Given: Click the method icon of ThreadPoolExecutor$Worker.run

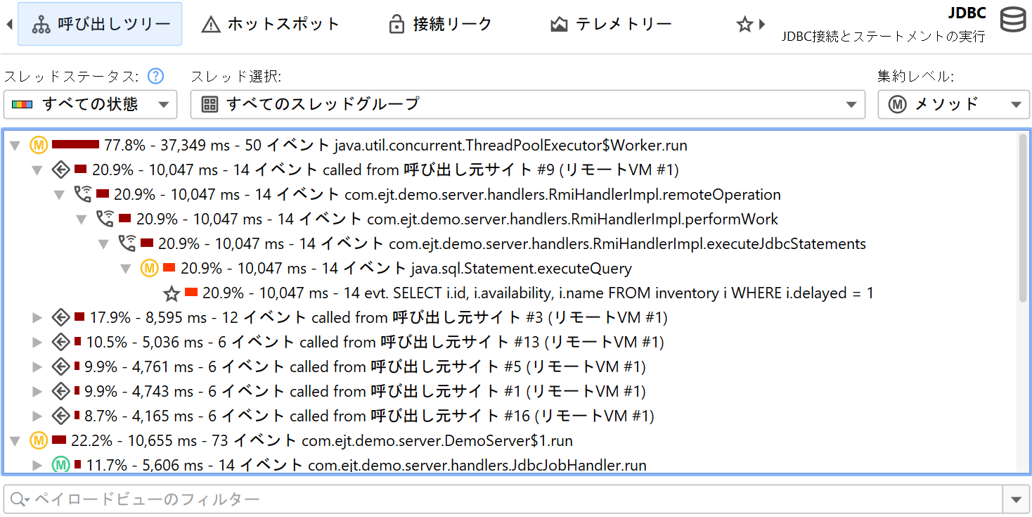Looking at the screenshot, I should pyautogui.click(x=39, y=146).
